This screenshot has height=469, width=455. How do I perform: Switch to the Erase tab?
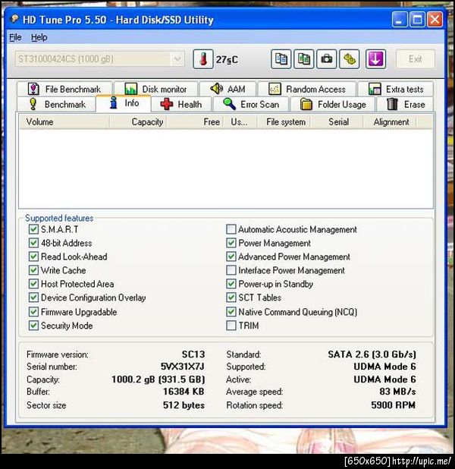406,105
